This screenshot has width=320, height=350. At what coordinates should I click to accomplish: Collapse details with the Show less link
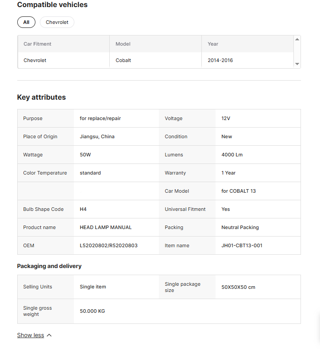(31, 335)
